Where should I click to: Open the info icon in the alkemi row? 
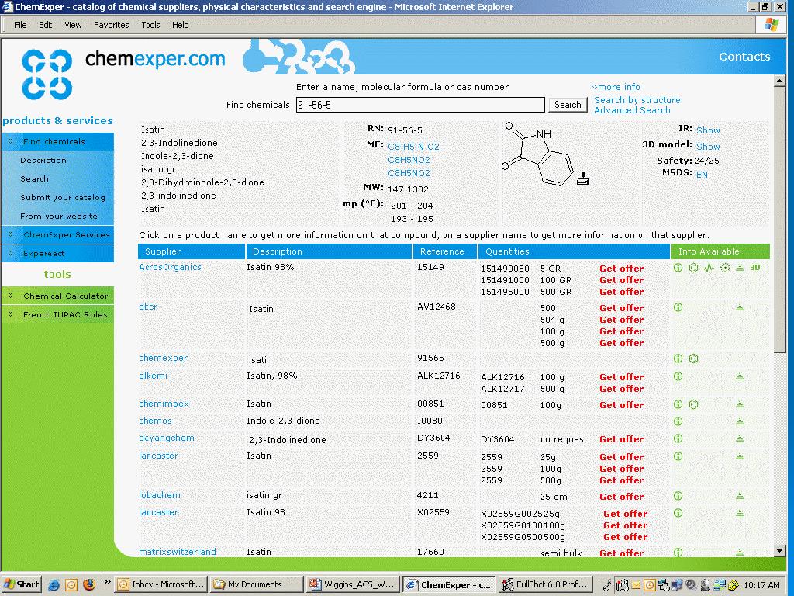(x=678, y=376)
